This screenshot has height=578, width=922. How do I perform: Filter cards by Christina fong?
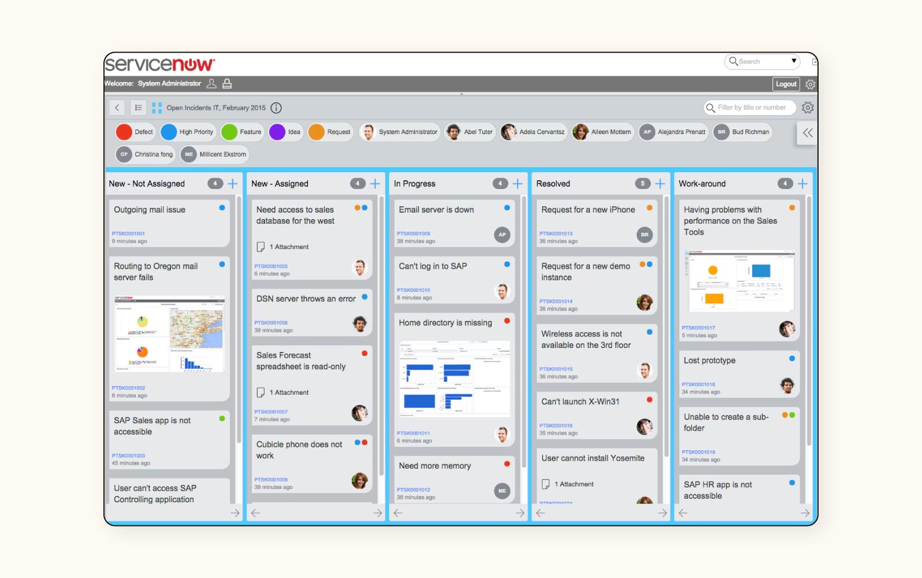point(145,154)
